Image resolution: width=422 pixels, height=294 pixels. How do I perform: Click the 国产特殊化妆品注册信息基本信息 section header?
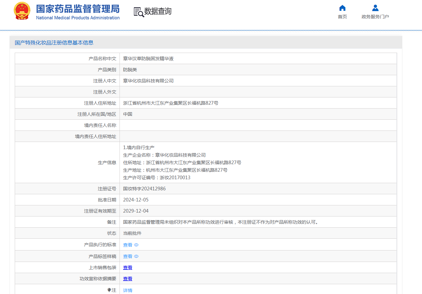(54, 43)
